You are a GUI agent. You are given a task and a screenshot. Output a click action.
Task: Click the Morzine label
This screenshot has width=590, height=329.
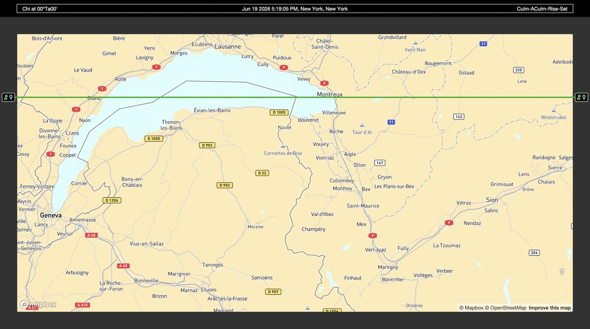[x=256, y=227]
